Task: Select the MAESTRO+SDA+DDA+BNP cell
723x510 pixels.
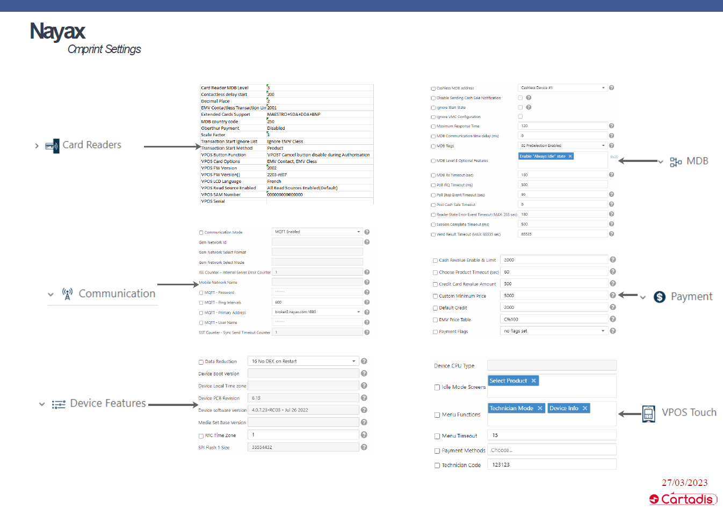Action: (x=320, y=114)
